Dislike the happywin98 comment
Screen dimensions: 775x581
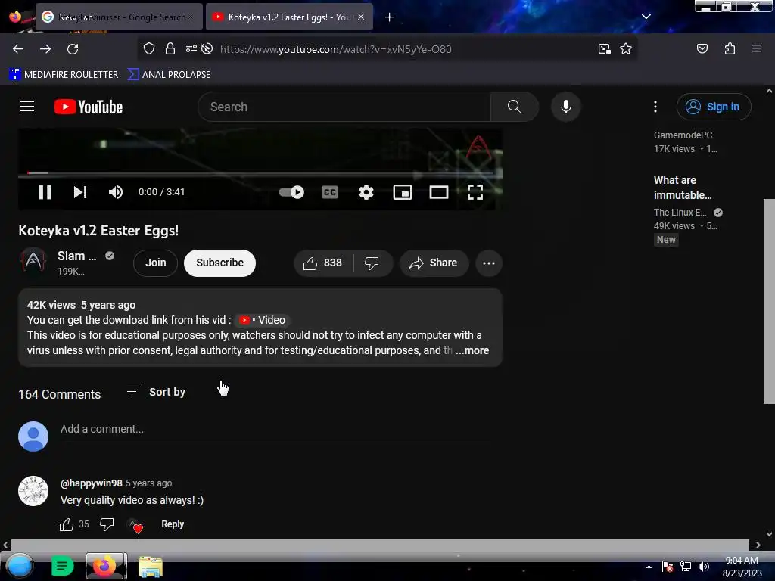click(107, 524)
